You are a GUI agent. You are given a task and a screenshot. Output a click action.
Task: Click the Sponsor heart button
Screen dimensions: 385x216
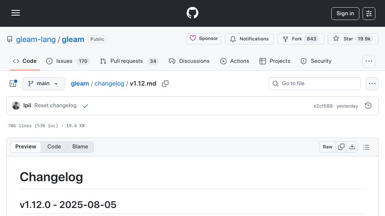204,39
